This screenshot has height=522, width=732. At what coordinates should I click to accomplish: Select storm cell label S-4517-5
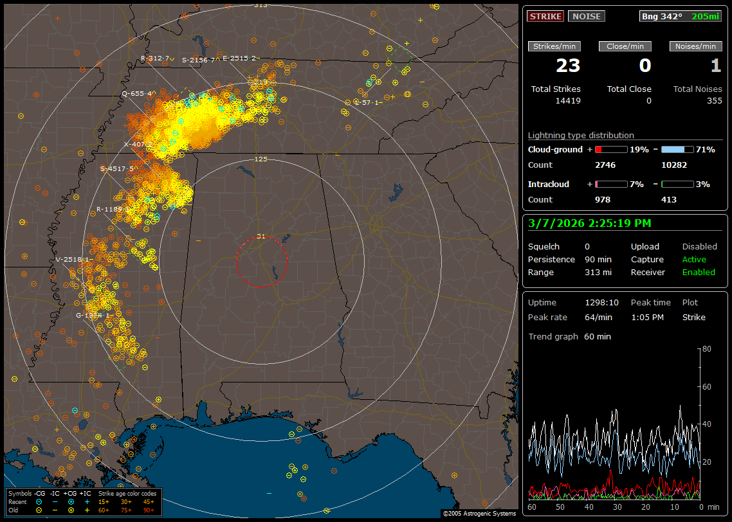pyautogui.click(x=117, y=168)
